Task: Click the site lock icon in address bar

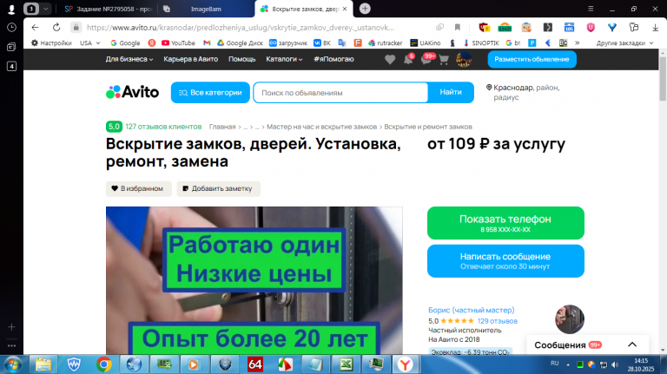Action: 76,27
